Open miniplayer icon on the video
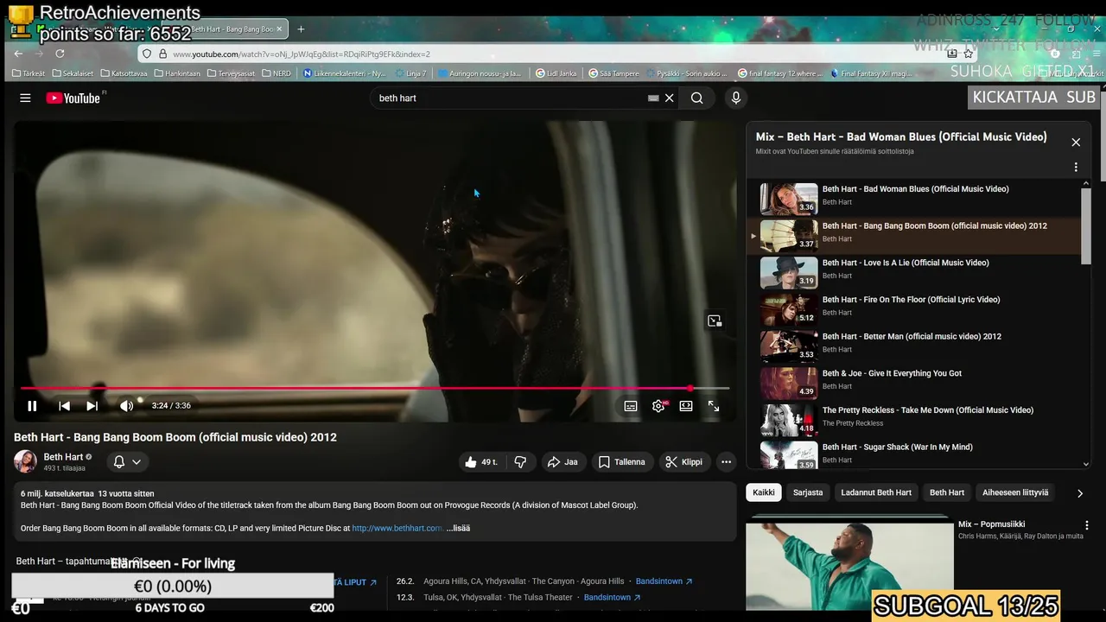The image size is (1106, 622). click(715, 321)
